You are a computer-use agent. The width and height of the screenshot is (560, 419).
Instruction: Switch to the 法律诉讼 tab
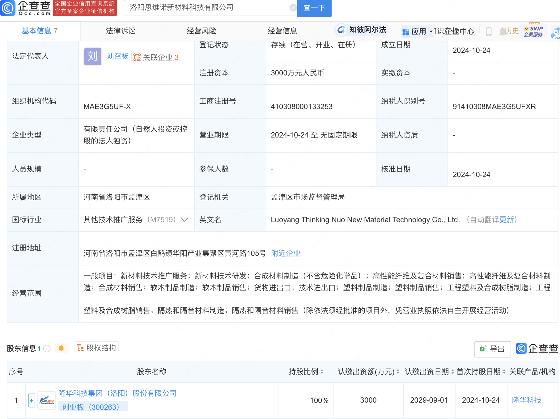(121, 31)
